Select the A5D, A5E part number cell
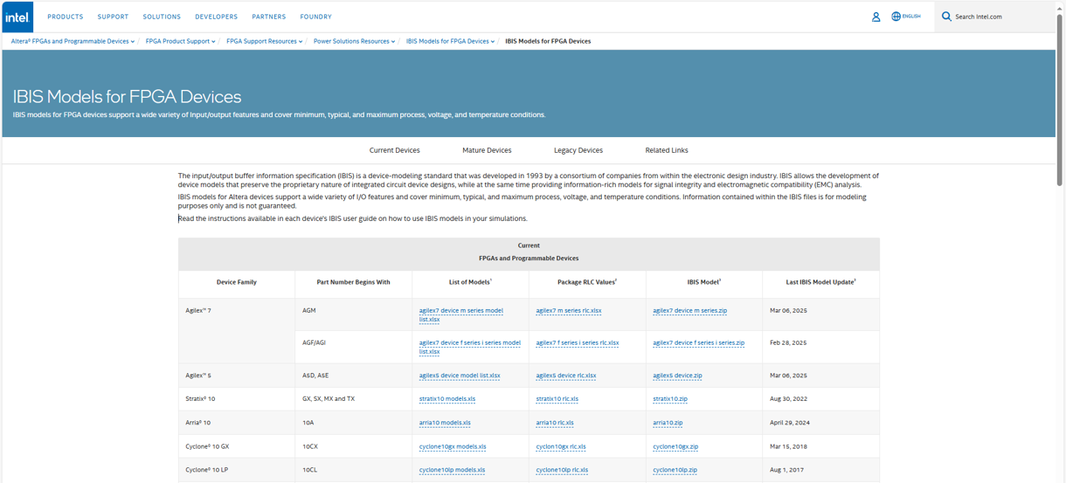This screenshot has width=1066, height=483. click(353, 376)
